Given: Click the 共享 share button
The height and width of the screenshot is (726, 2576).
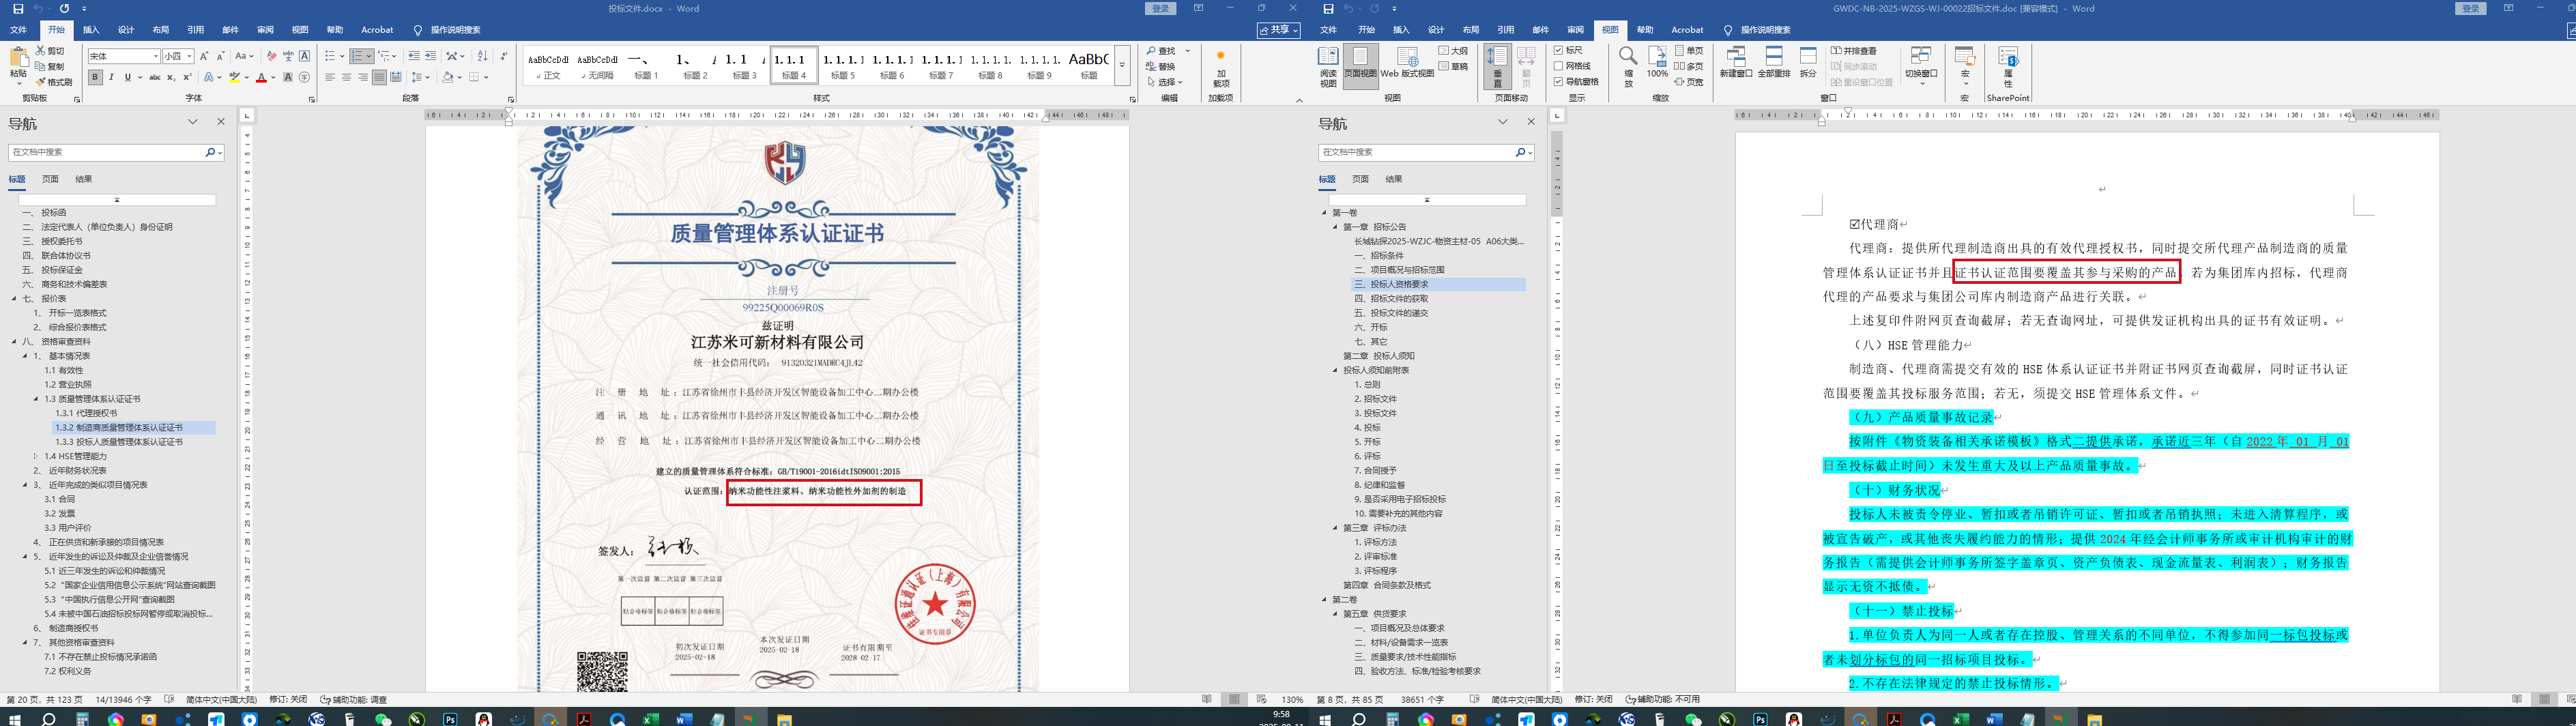Looking at the screenshot, I should (x=1278, y=30).
